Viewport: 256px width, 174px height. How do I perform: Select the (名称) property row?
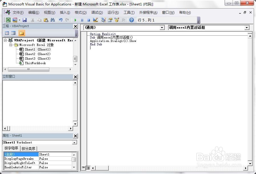click(38, 154)
